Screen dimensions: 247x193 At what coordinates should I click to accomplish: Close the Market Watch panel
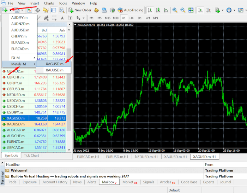point(70,24)
